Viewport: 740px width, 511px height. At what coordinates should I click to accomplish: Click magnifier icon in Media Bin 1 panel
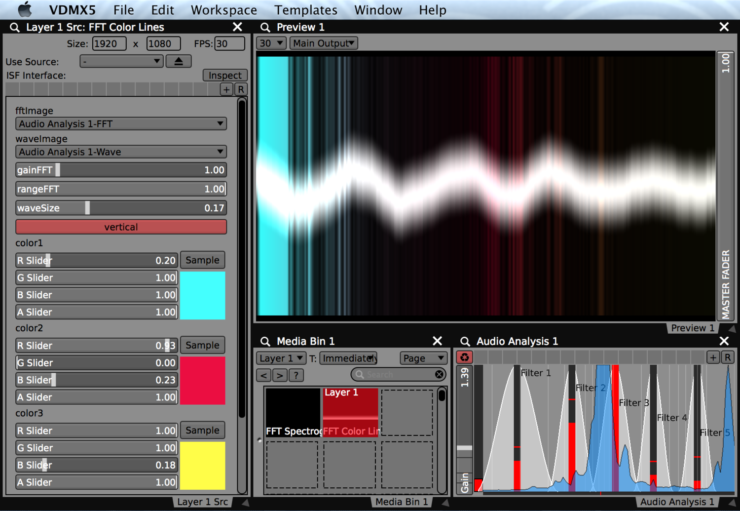tap(265, 341)
